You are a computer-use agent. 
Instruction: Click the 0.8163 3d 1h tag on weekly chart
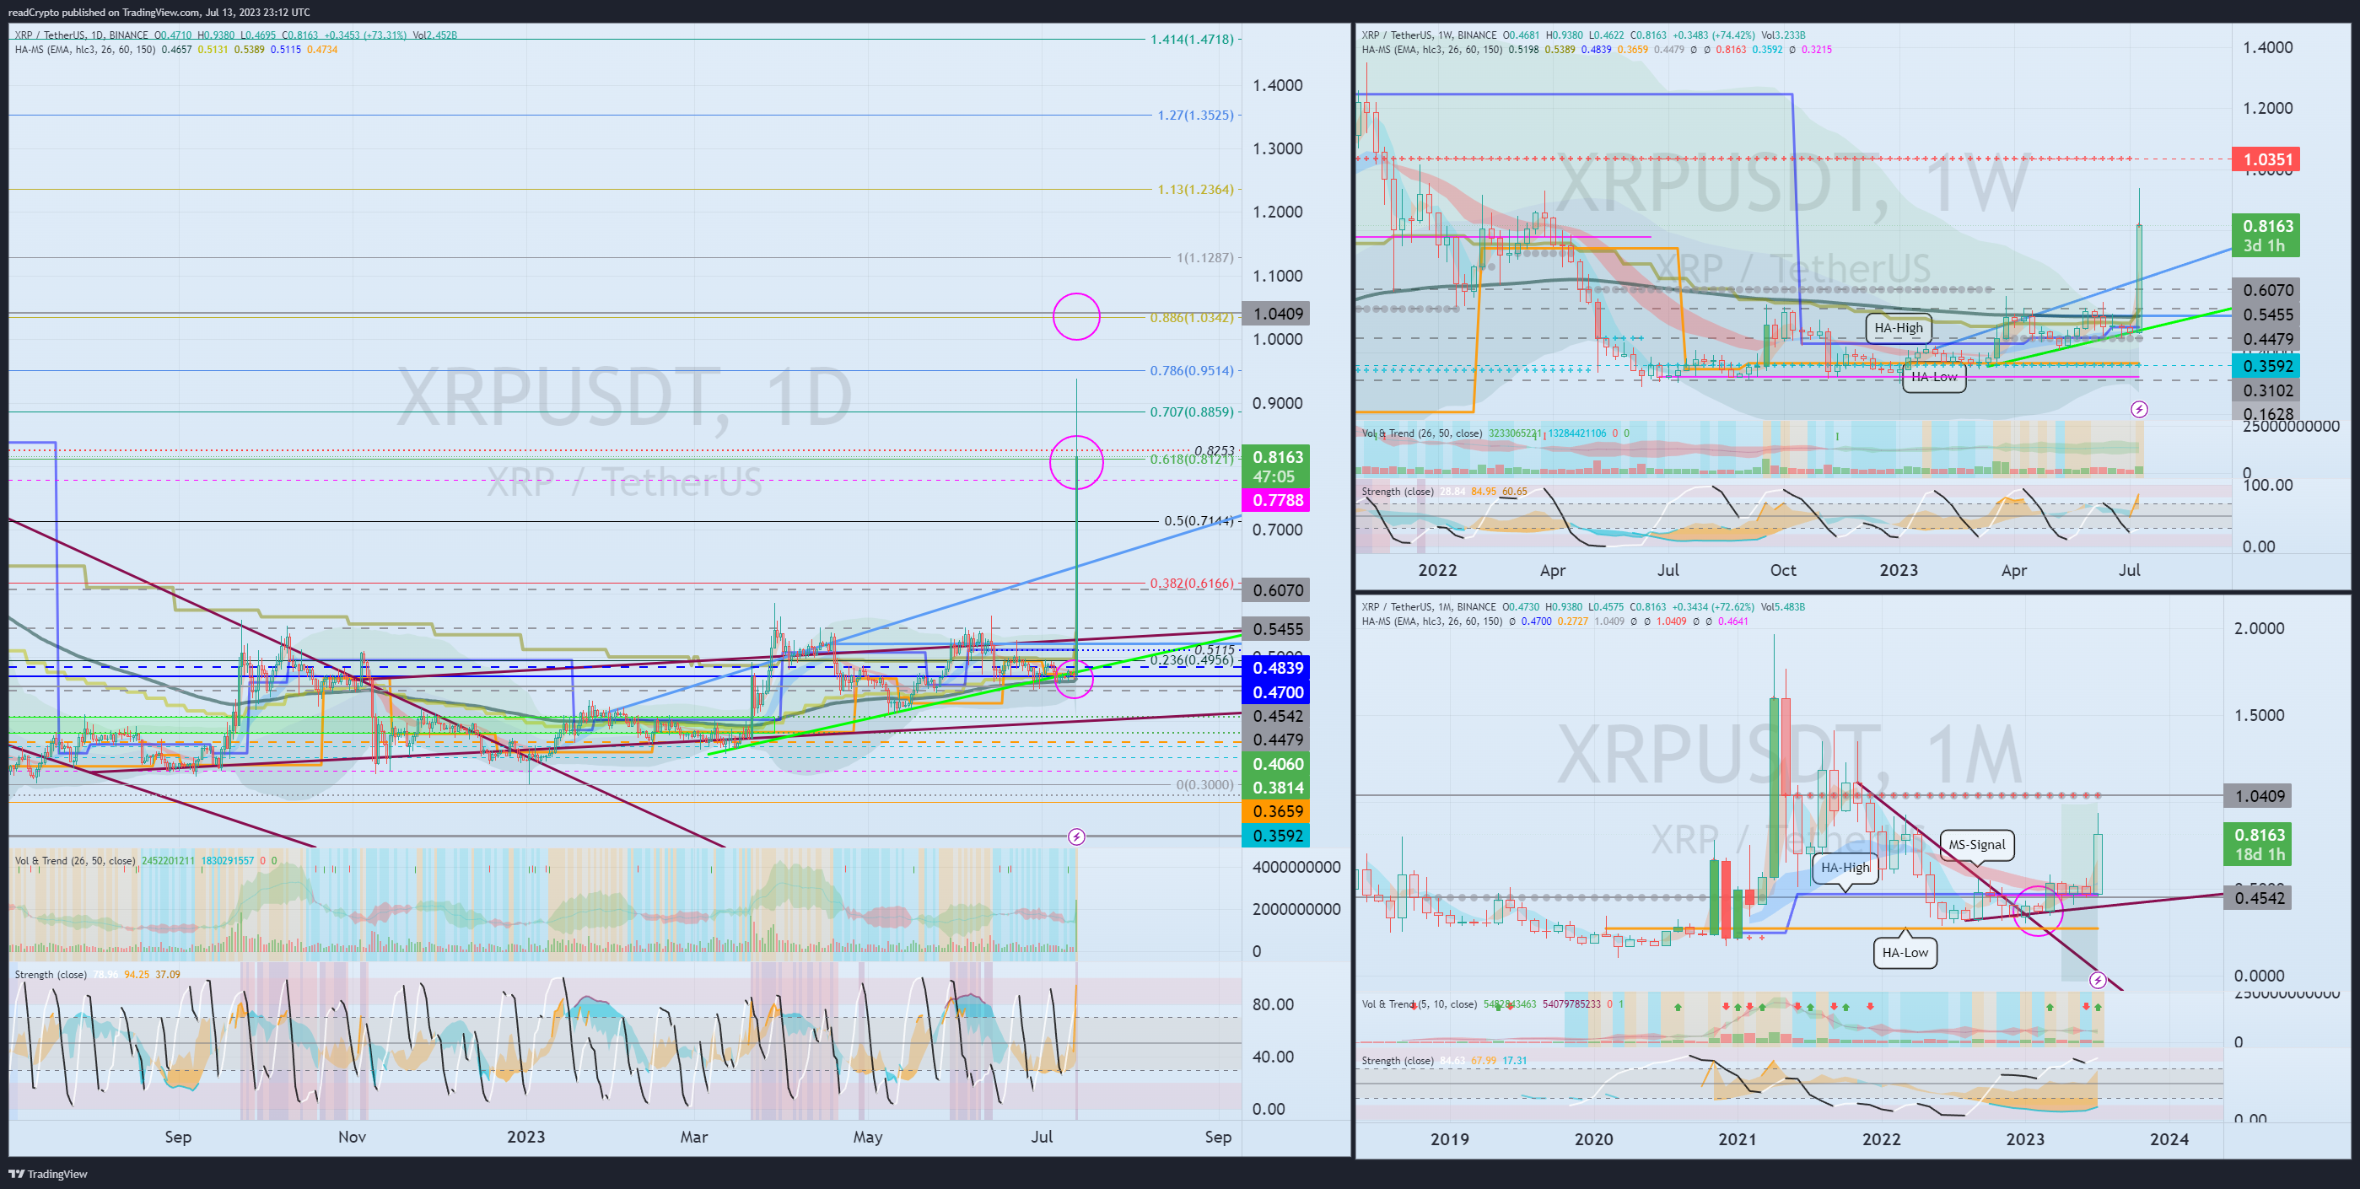coord(2266,235)
